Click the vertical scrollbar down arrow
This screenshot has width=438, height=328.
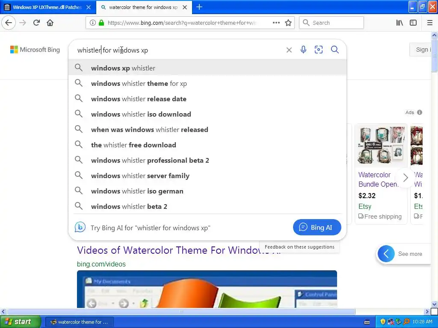click(434, 304)
